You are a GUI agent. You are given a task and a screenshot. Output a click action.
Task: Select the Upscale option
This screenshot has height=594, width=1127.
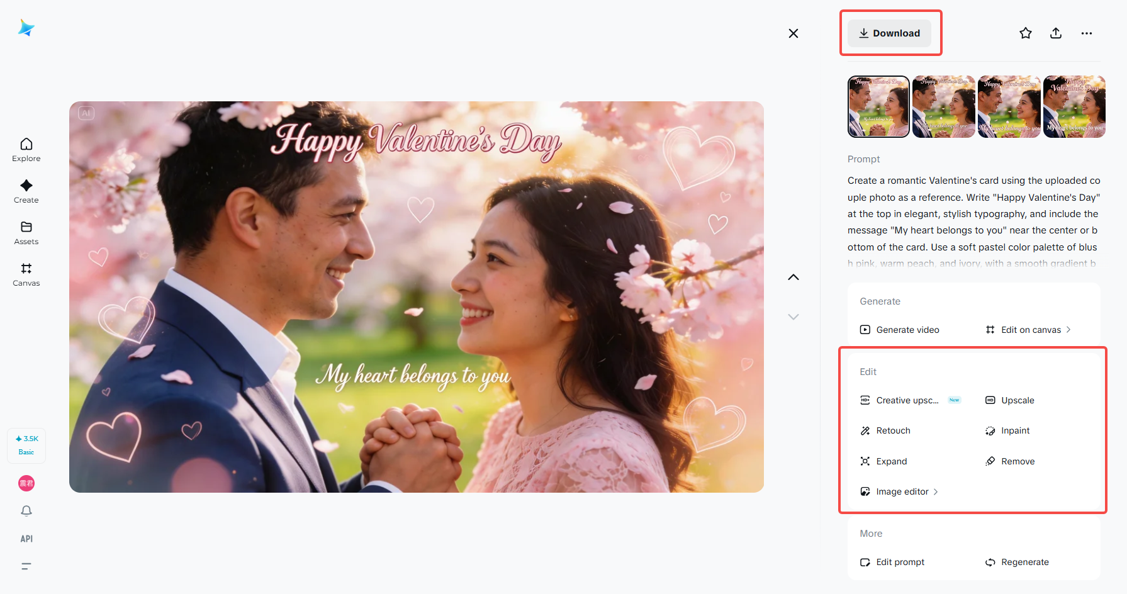click(1010, 400)
